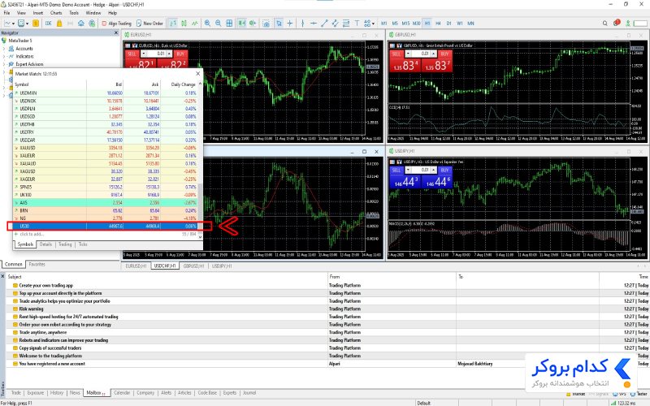Toggle the auto scroll chart icon
The width and height of the screenshot is (650, 406).
(x=241, y=24)
